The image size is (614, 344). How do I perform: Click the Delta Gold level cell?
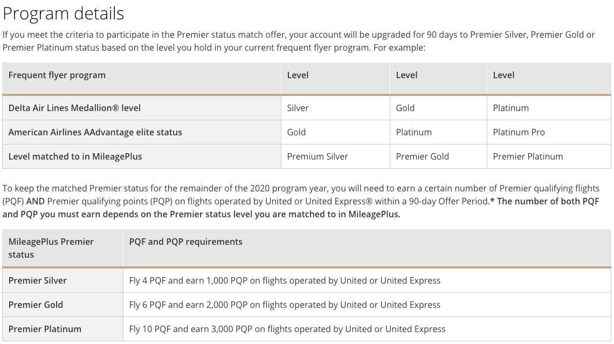tap(439, 108)
